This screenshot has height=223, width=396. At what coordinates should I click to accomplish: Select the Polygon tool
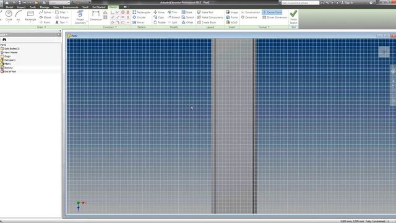point(62,17)
